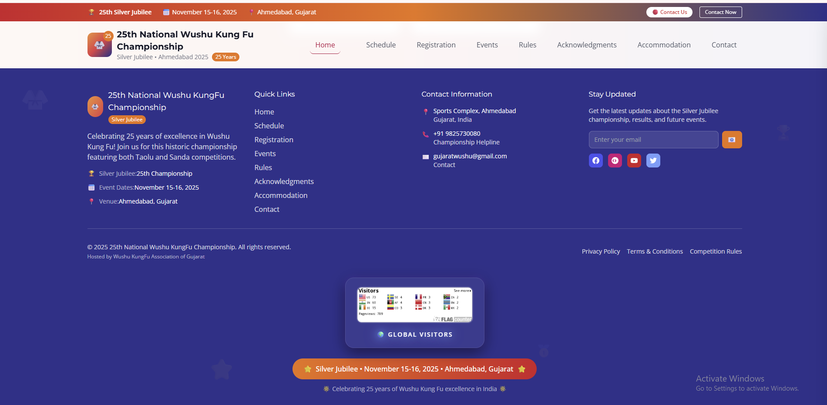Click the round footer logo icon
Screen dimensions: 827x405
95,107
